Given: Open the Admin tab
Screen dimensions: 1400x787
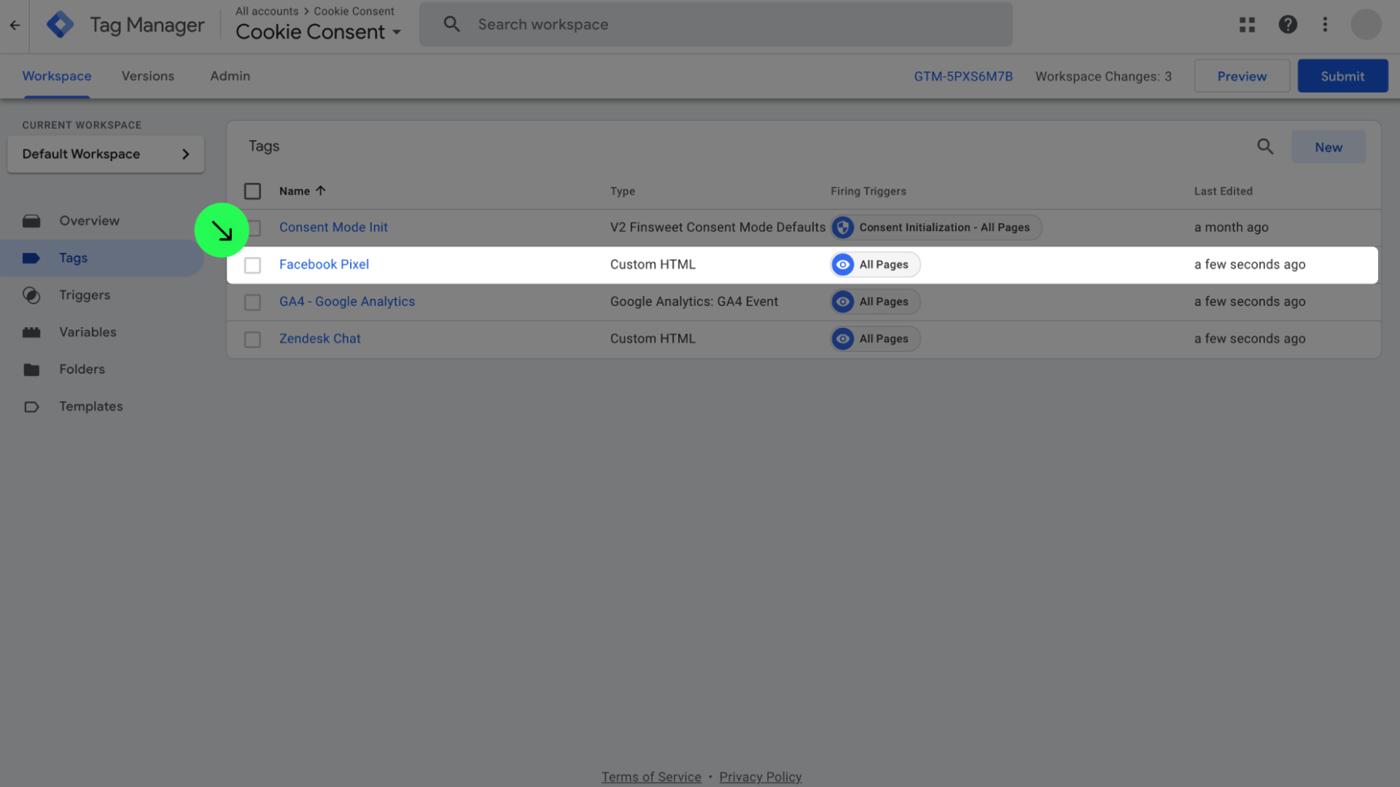Looking at the screenshot, I should coord(230,76).
